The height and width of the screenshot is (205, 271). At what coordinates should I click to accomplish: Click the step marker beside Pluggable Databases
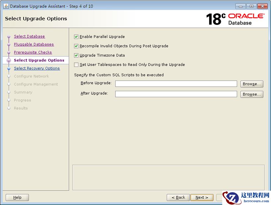(9, 45)
